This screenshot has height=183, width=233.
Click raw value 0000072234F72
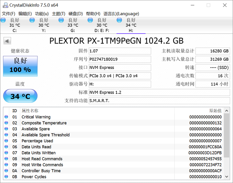[x=205, y=164]
